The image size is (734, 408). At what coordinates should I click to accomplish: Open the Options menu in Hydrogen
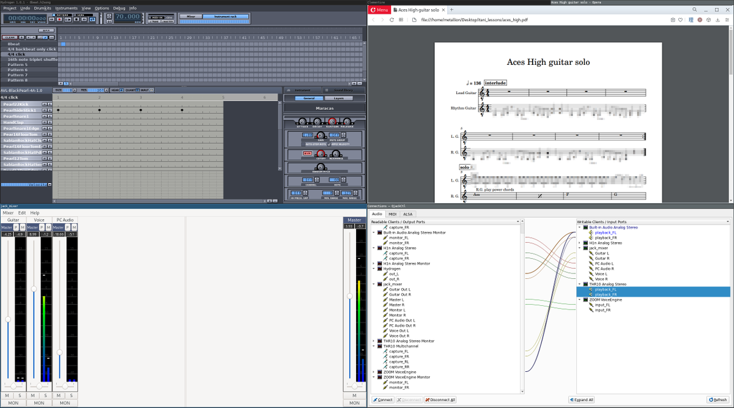102,9
